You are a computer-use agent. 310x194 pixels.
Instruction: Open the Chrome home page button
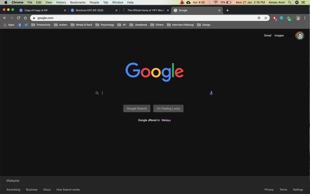(25, 18)
